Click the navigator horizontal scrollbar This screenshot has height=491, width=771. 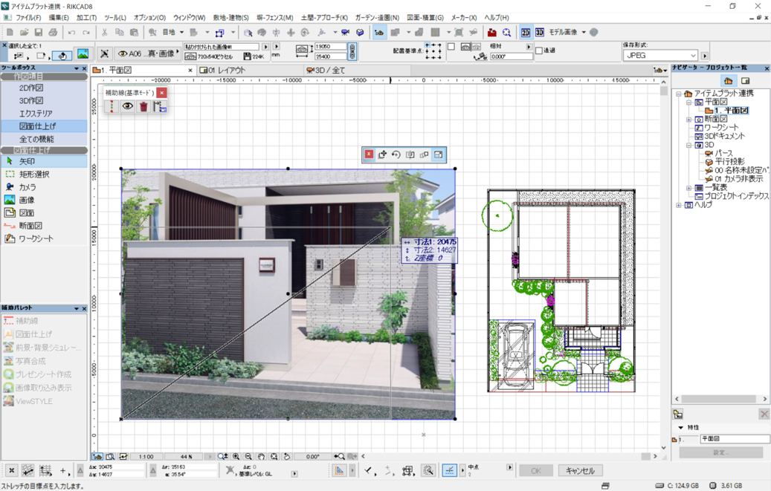[x=720, y=399]
